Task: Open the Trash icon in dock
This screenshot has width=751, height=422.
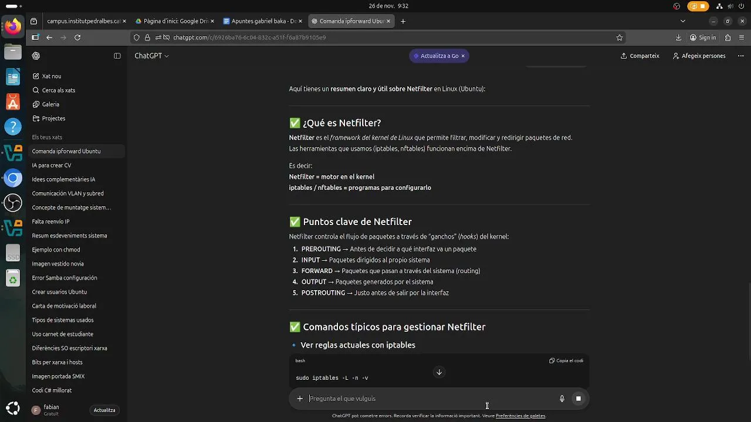Action: (x=13, y=278)
